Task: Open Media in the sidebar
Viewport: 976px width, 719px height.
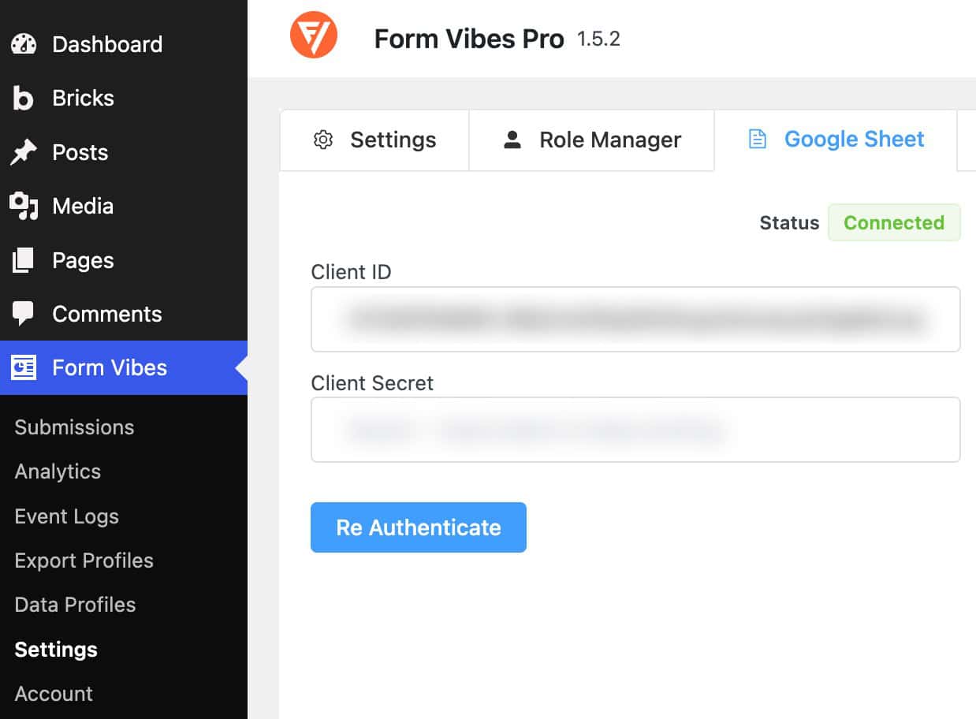Action: coord(124,206)
